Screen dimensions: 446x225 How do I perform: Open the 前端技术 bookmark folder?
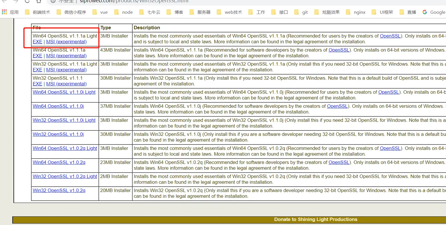point(38,12)
